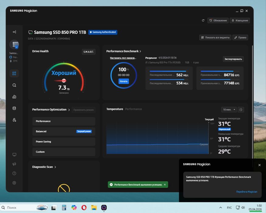
Task: Click the Samsung Magician taskbar icon
Action: tap(104, 208)
